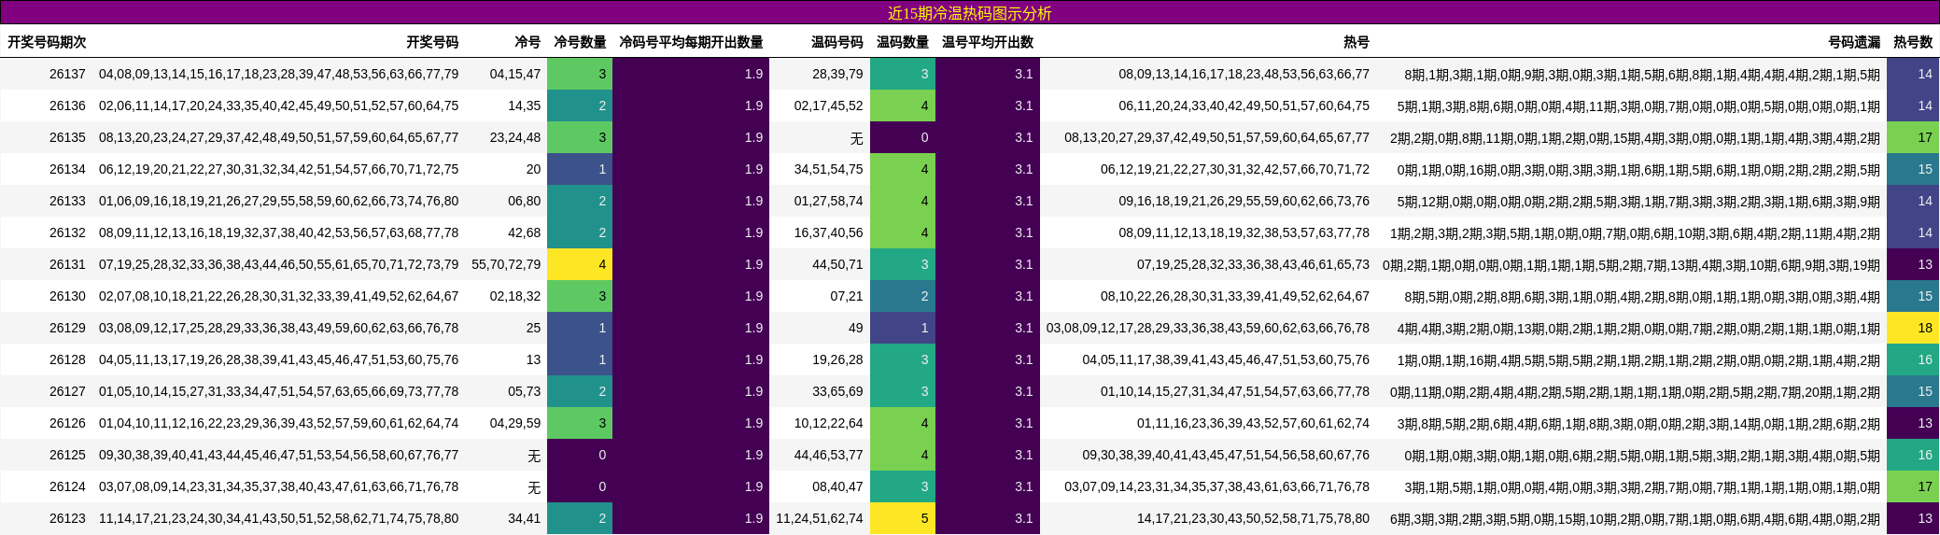
Task: Click warm numbers cell 44,50,71
Action: (837, 264)
